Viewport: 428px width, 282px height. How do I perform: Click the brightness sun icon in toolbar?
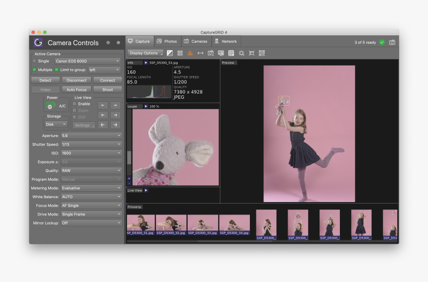241,53
